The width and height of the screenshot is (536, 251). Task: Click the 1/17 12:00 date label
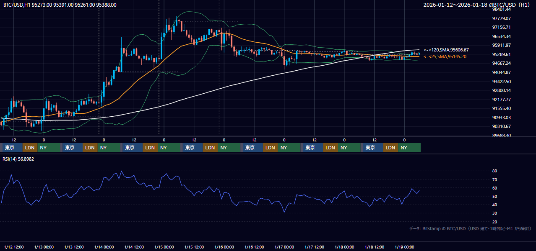pyautogui.click(x=314, y=247)
